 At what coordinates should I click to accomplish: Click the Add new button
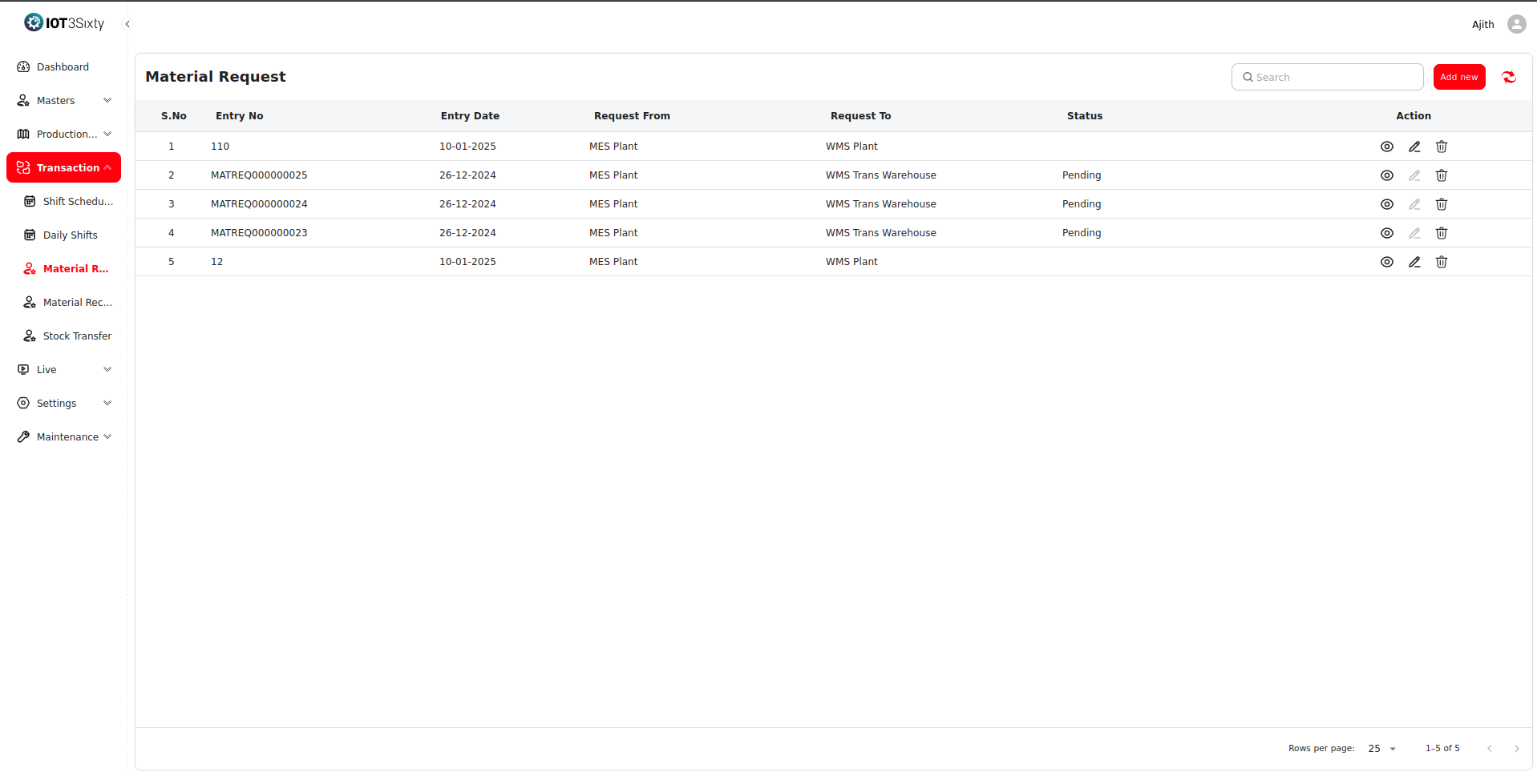1458,77
